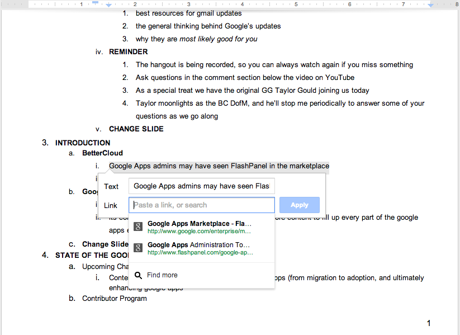Image resolution: width=460 pixels, height=335 pixels.
Task: Click the text 'up every part of the google'
Action: tap(374, 218)
